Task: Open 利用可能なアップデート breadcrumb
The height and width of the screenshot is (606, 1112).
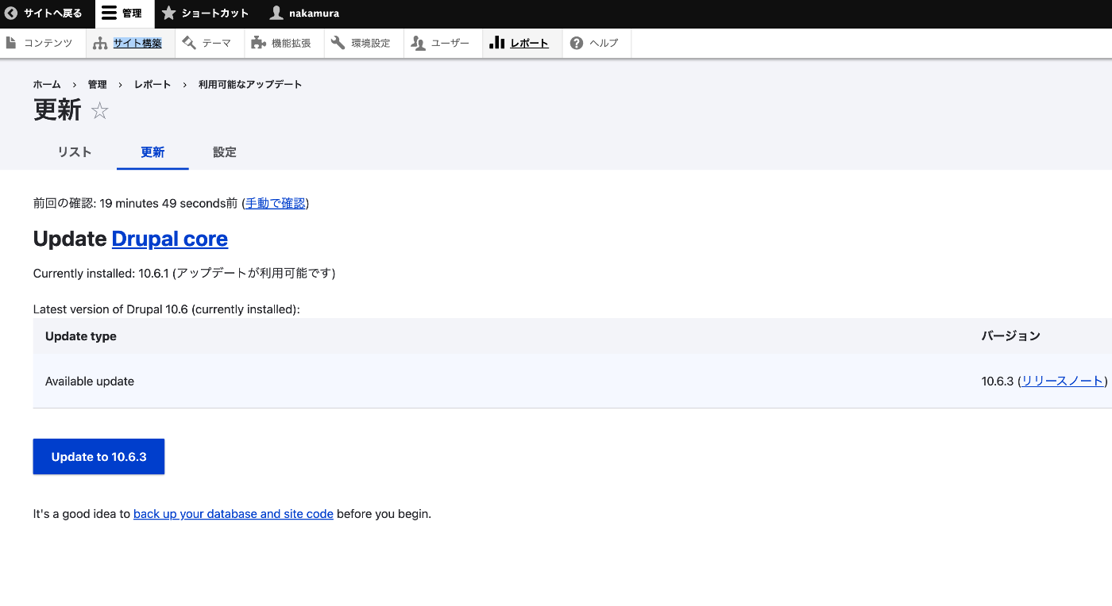Action: click(250, 84)
